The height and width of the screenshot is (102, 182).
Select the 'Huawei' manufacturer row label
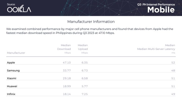pyautogui.click(x=12, y=86)
